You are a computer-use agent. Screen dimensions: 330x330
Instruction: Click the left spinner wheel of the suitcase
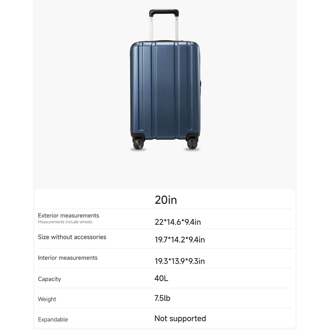click(x=138, y=144)
